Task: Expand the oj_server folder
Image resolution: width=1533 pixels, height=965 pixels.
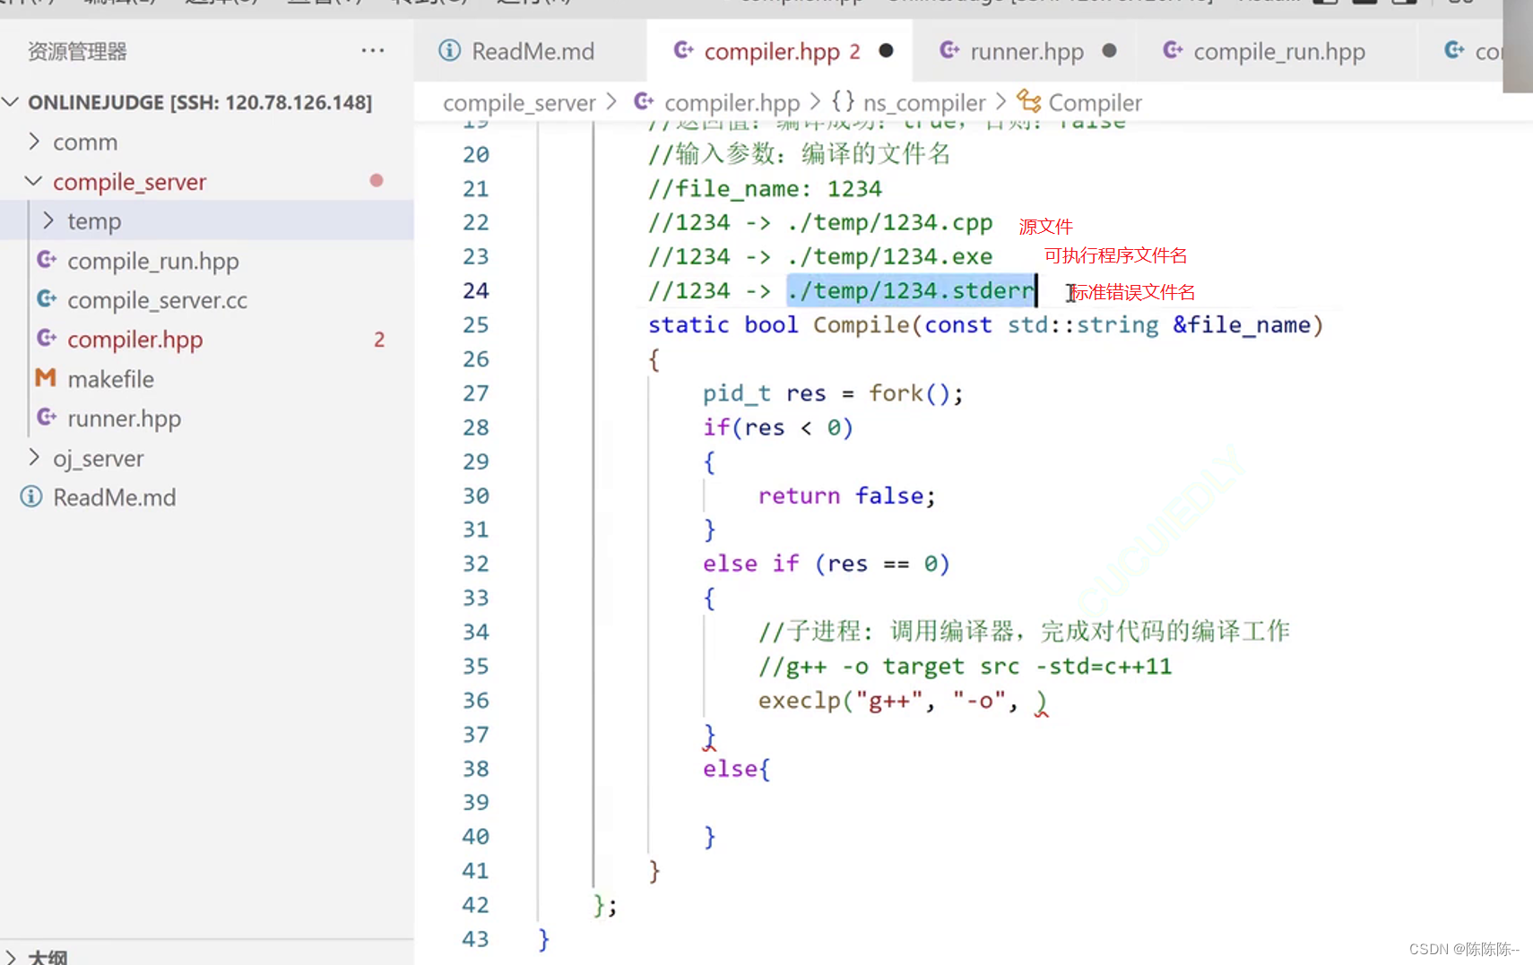Action: point(34,458)
